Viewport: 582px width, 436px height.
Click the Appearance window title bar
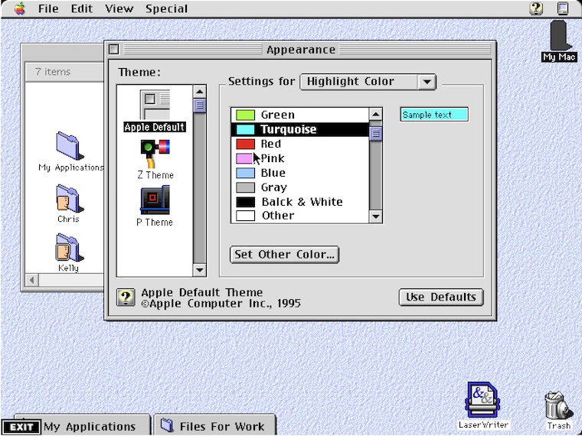(300, 49)
